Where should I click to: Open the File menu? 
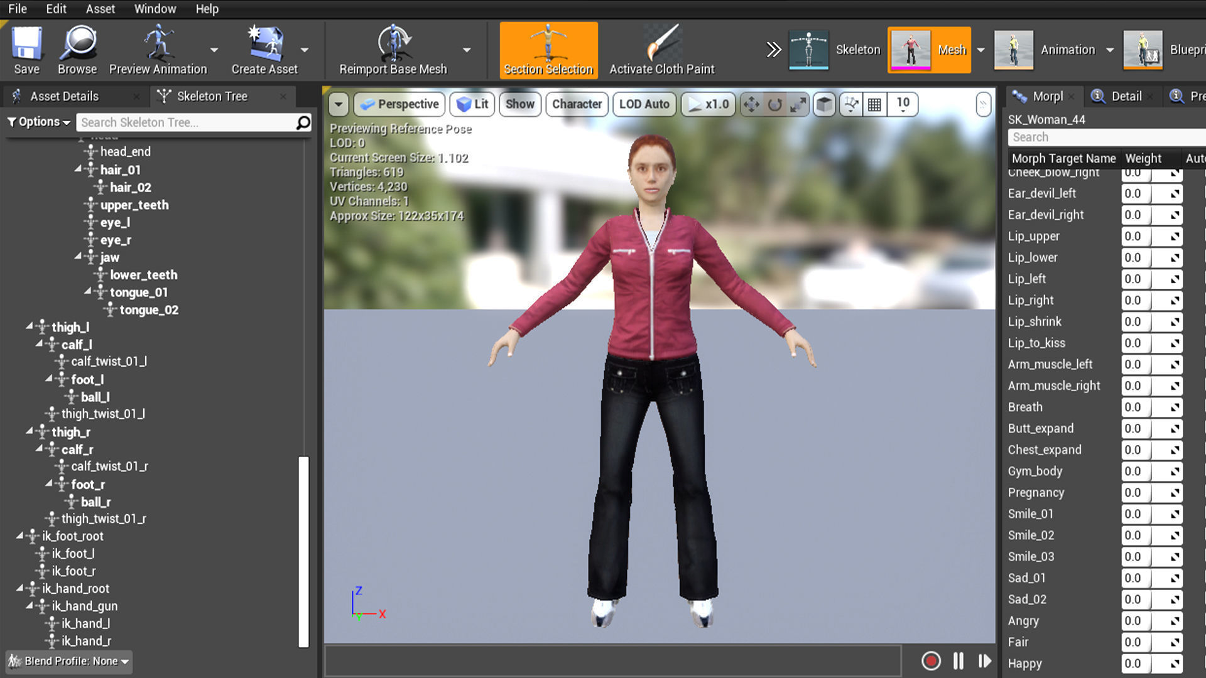click(18, 9)
